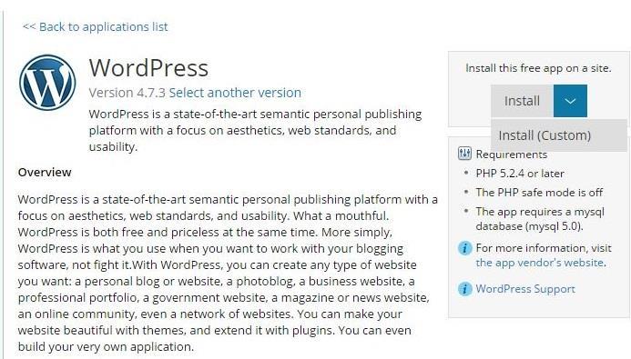Viewport: 631px width, 359px height.
Task: Open the Install dropdown arrow
Action: point(570,101)
